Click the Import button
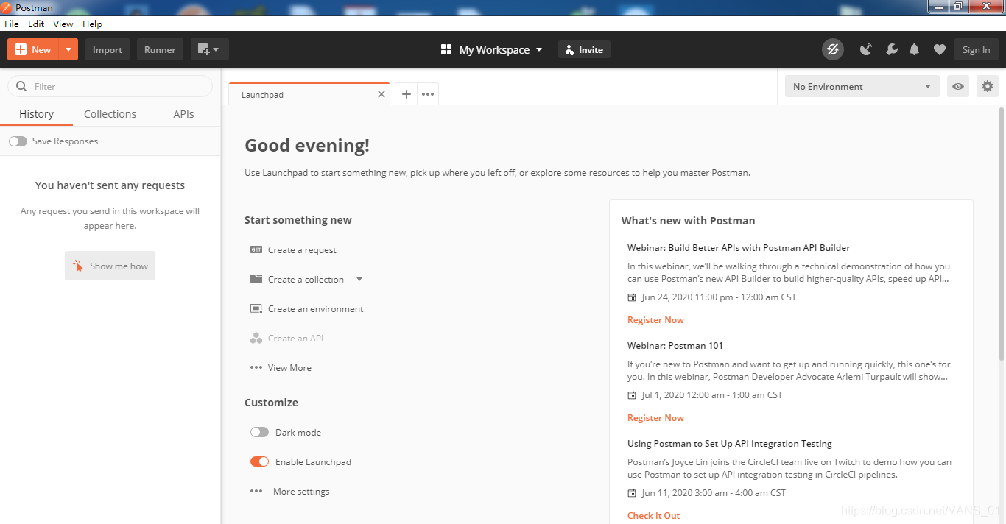 tap(108, 49)
